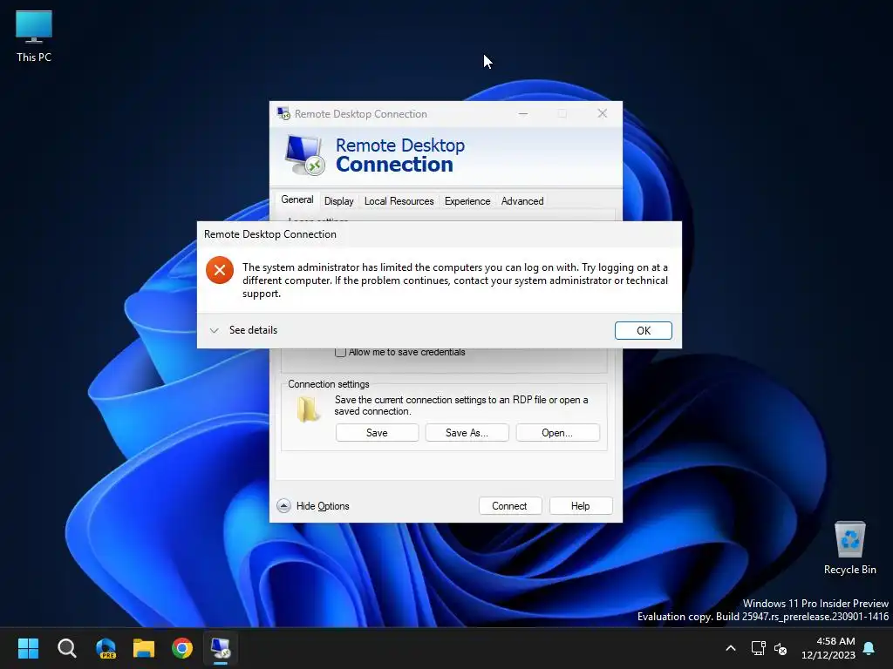The width and height of the screenshot is (893, 669).
Task: Open File Explorer from taskbar
Action: point(144,648)
